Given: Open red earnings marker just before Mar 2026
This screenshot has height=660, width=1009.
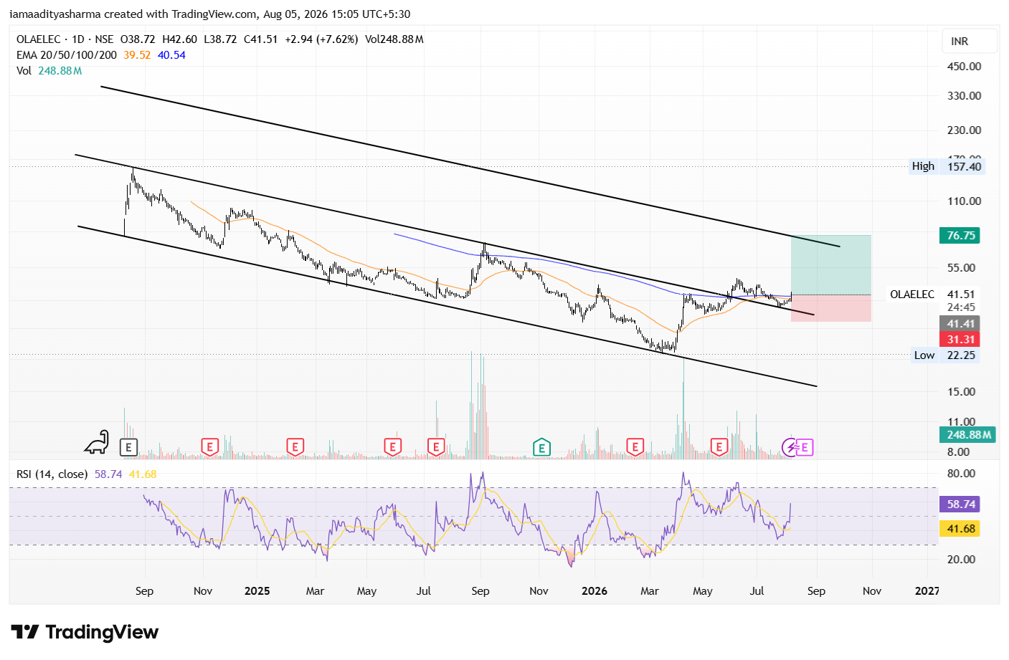Looking at the screenshot, I should [x=635, y=447].
